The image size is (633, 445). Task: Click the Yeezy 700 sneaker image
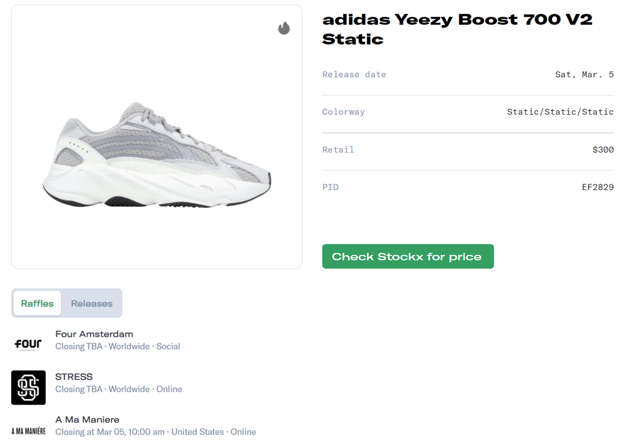[x=157, y=154]
